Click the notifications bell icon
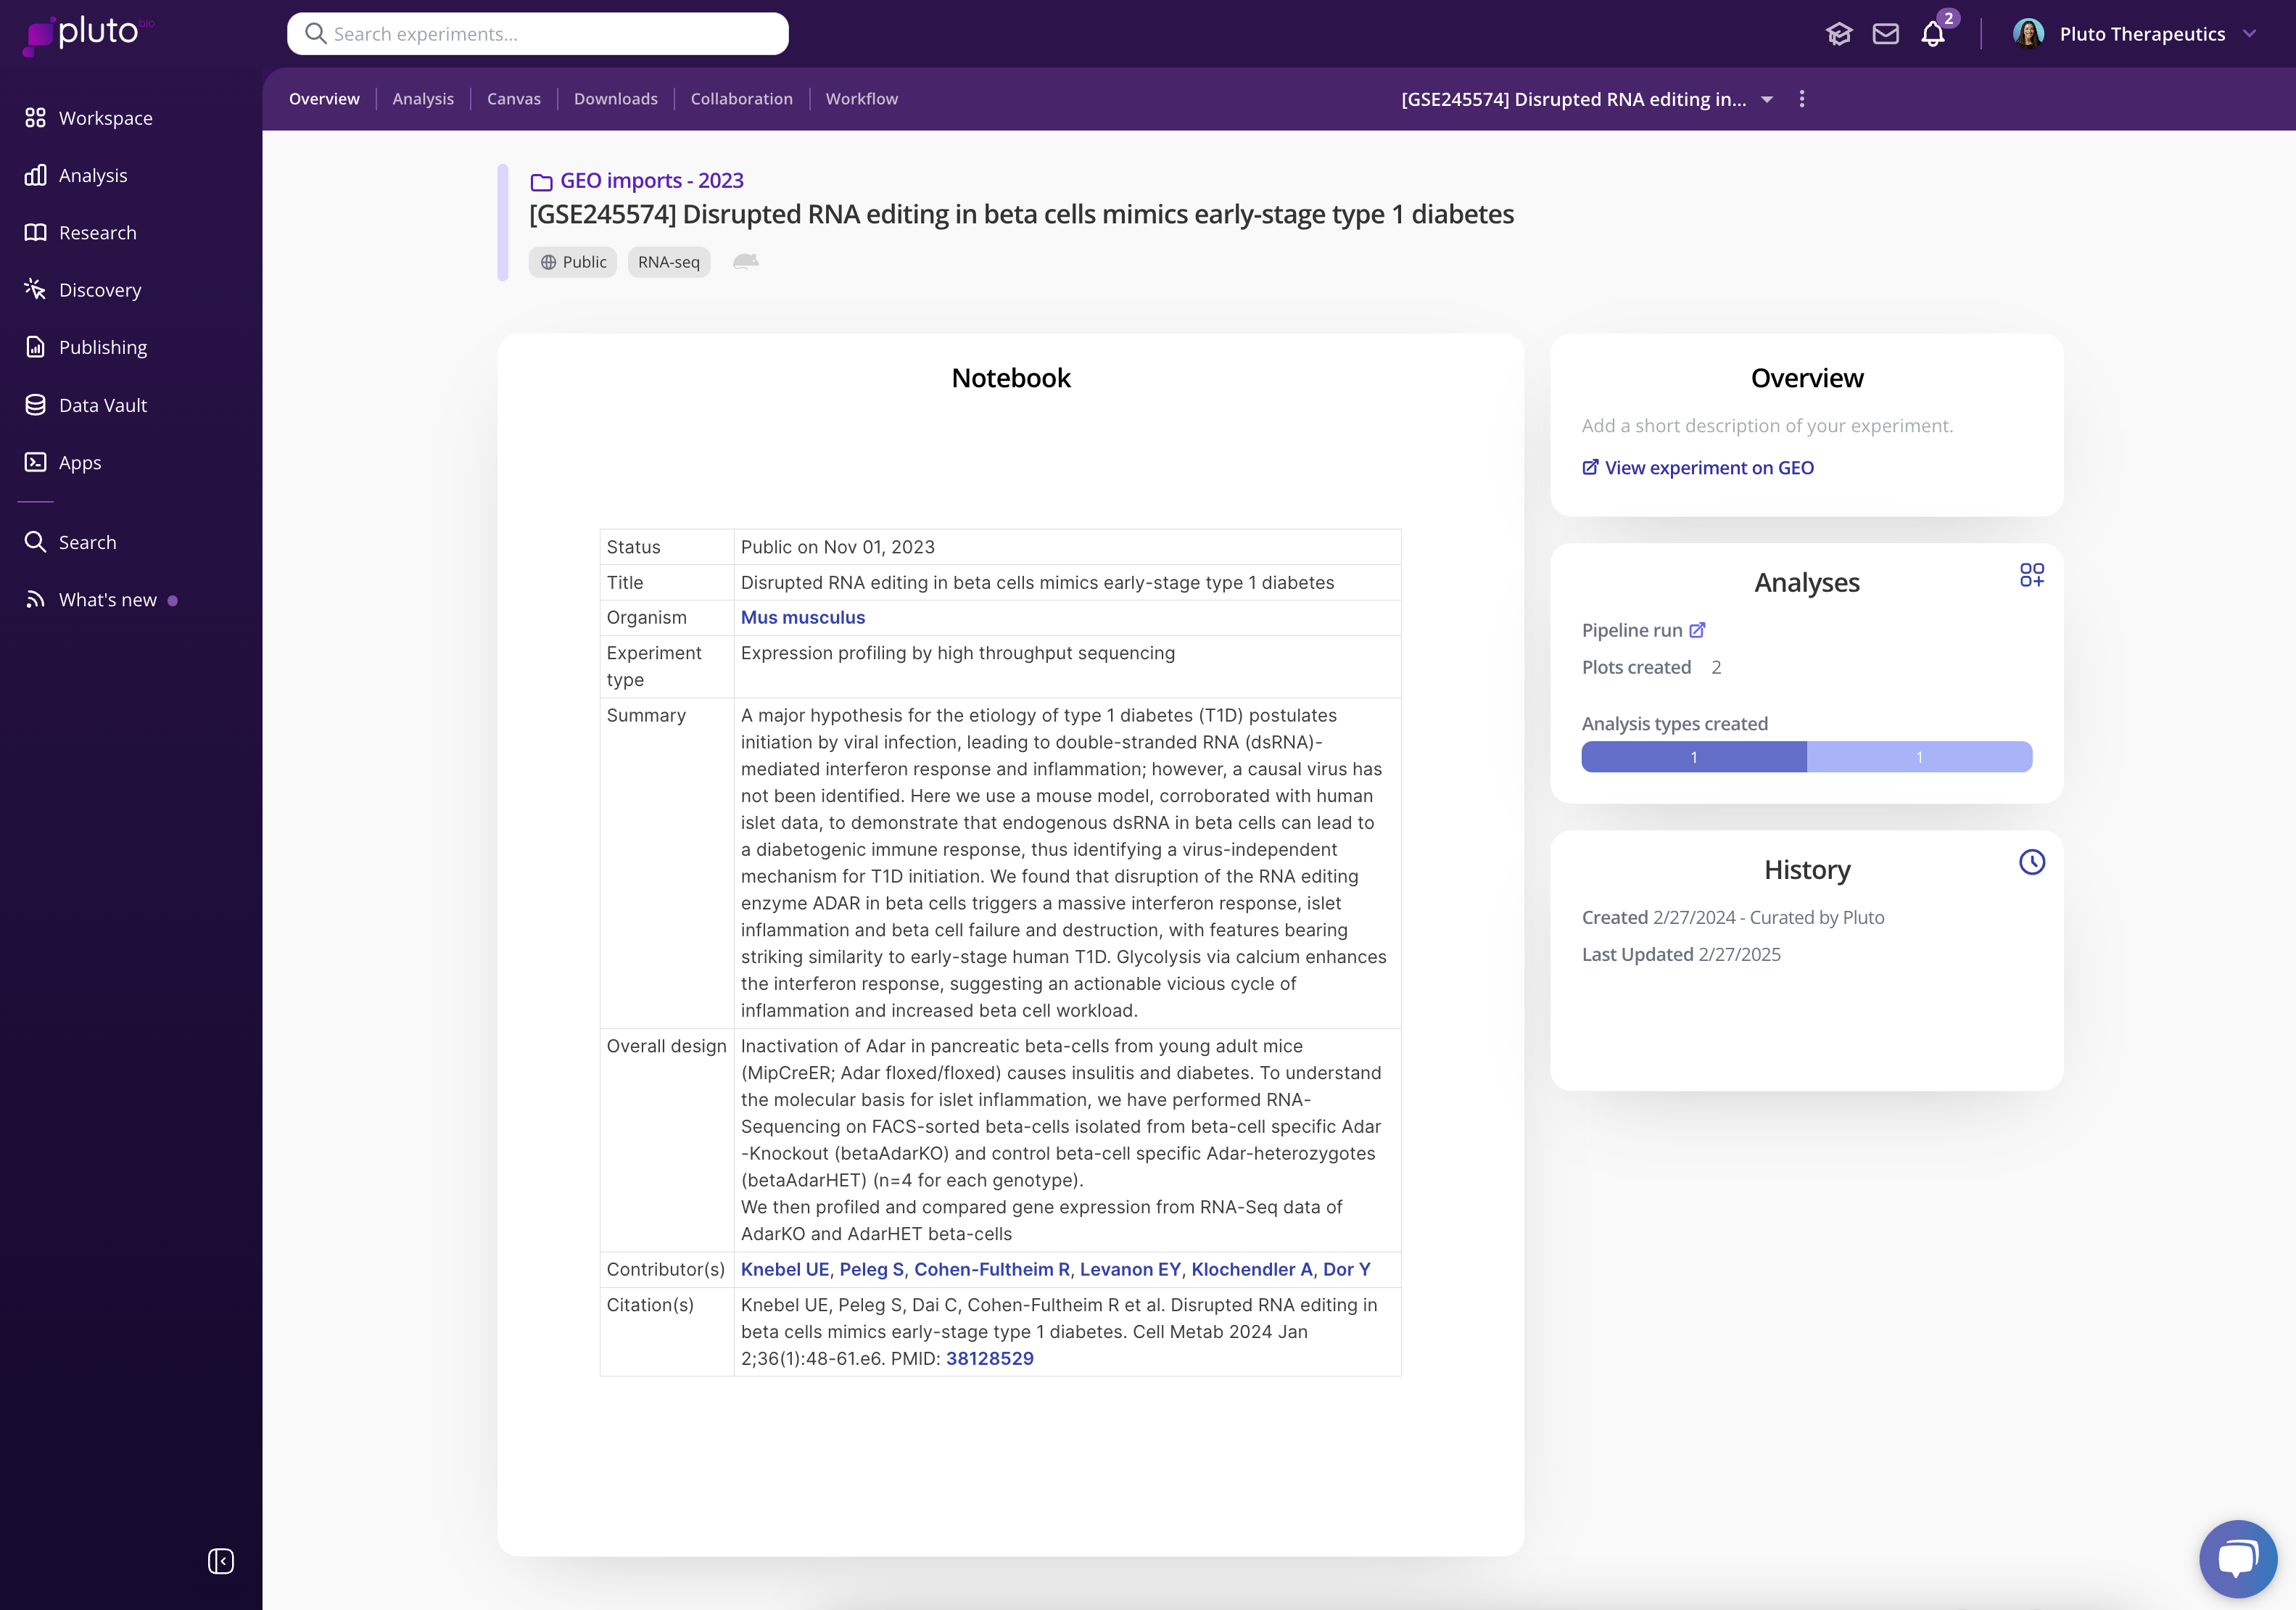 pyautogui.click(x=1932, y=34)
